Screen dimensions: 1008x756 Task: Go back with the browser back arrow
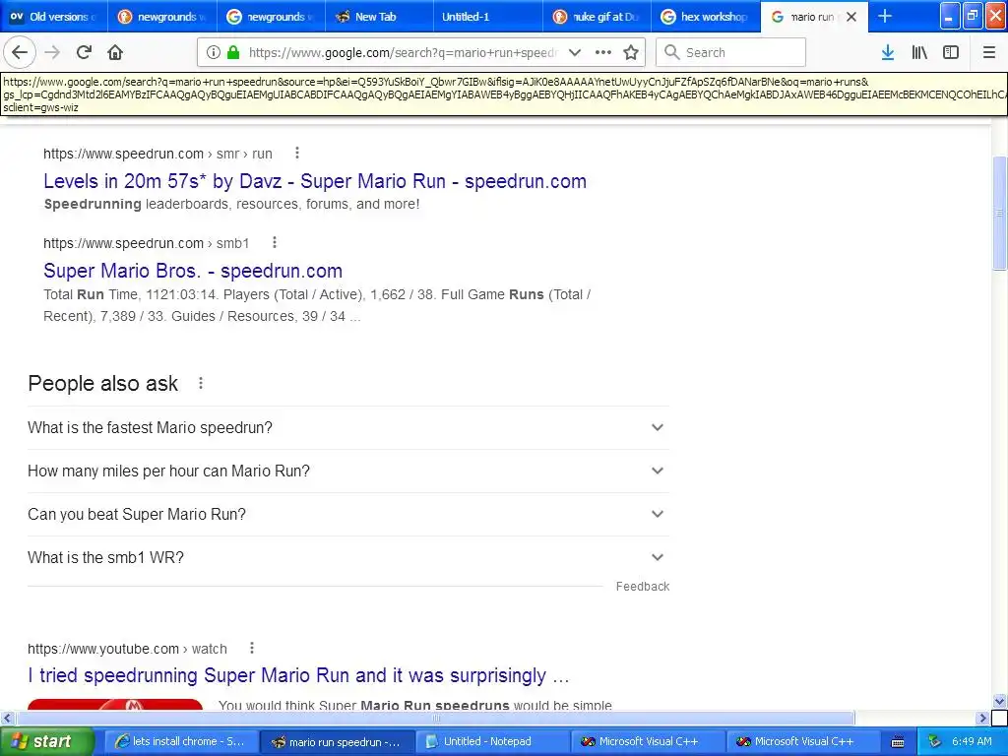pyautogui.click(x=20, y=52)
